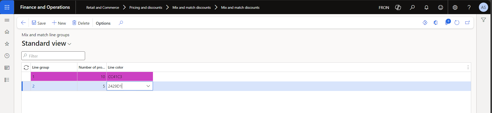Open the app launcher waffle icon
This screenshot has height=113, width=492.
tap(7, 7)
